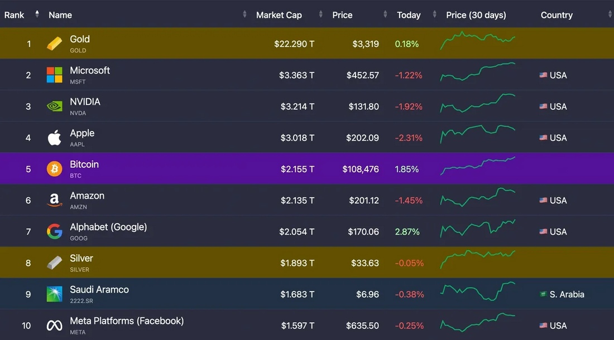Click Alphabet's 30-day price chart
The height and width of the screenshot is (340, 614).
478,228
